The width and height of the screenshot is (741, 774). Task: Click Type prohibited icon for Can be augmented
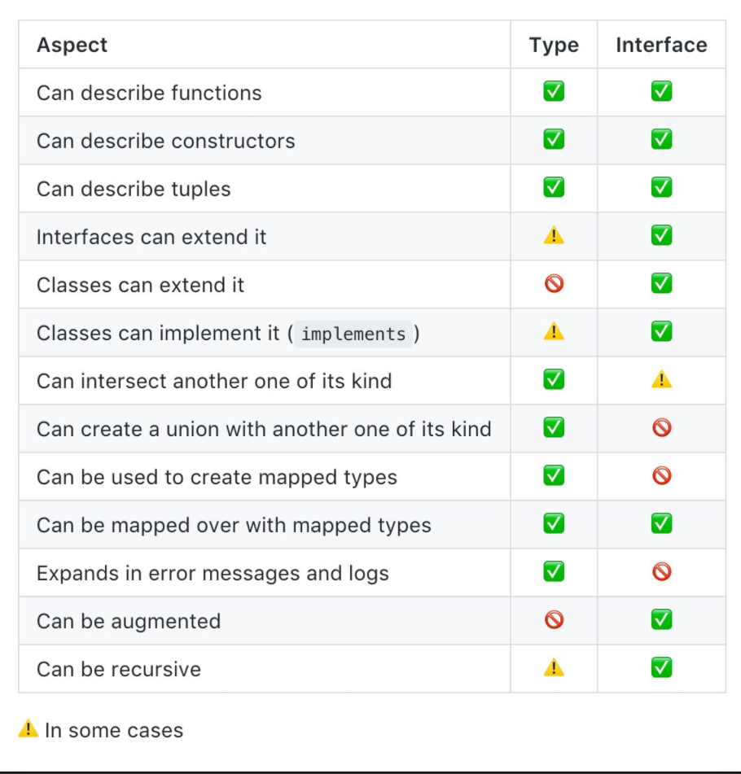[x=554, y=620]
